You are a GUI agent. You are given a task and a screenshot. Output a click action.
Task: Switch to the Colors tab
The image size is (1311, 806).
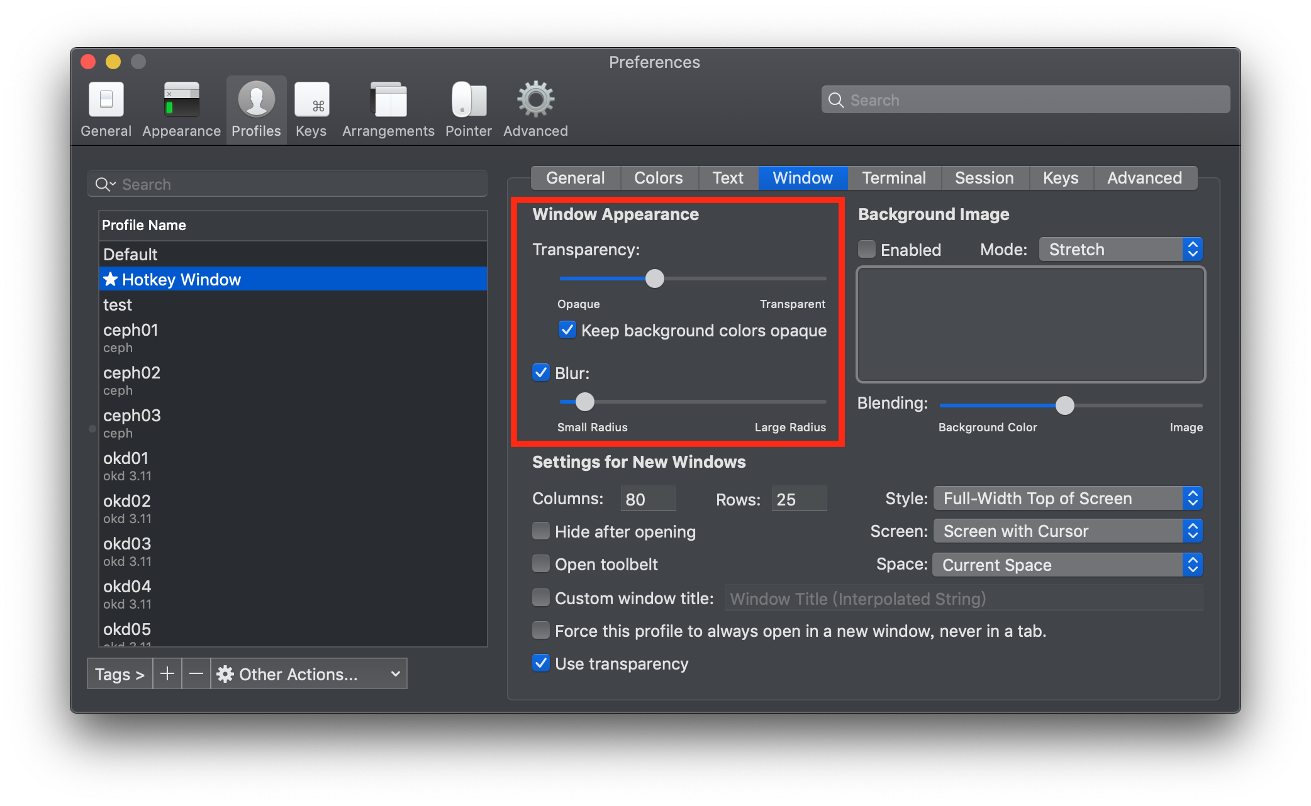click(659, 178)
